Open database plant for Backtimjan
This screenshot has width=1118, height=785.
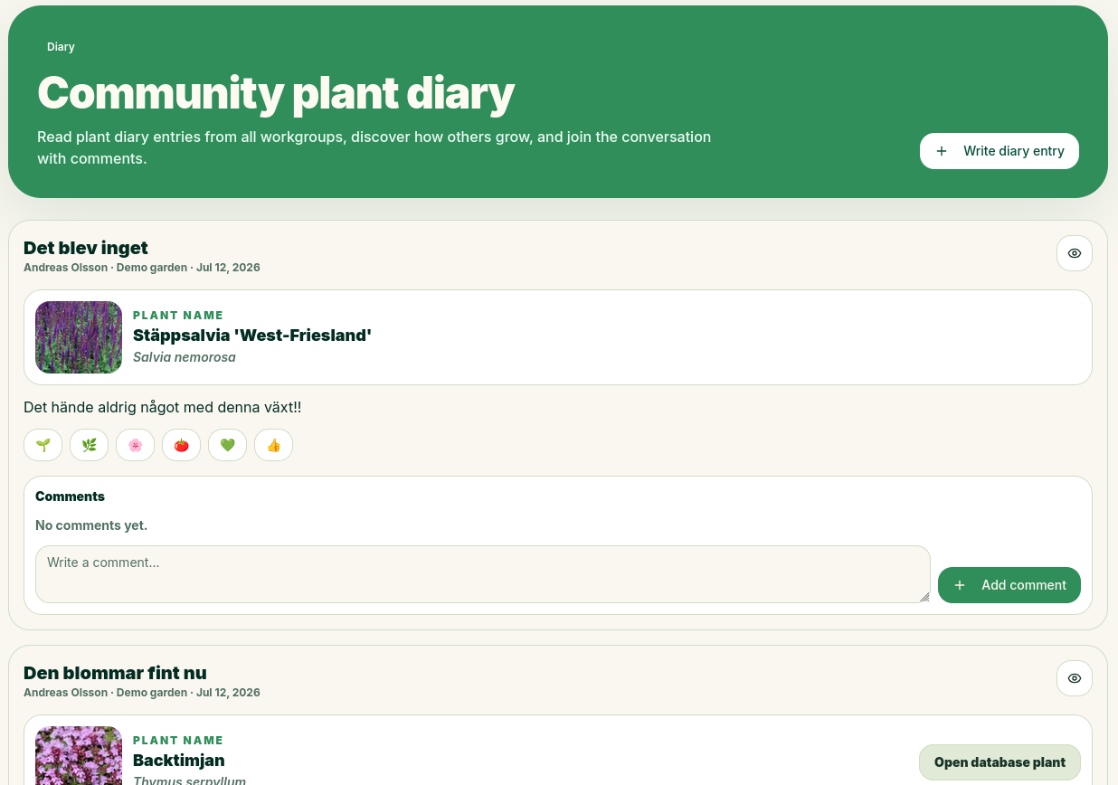tap(1000, 762)
